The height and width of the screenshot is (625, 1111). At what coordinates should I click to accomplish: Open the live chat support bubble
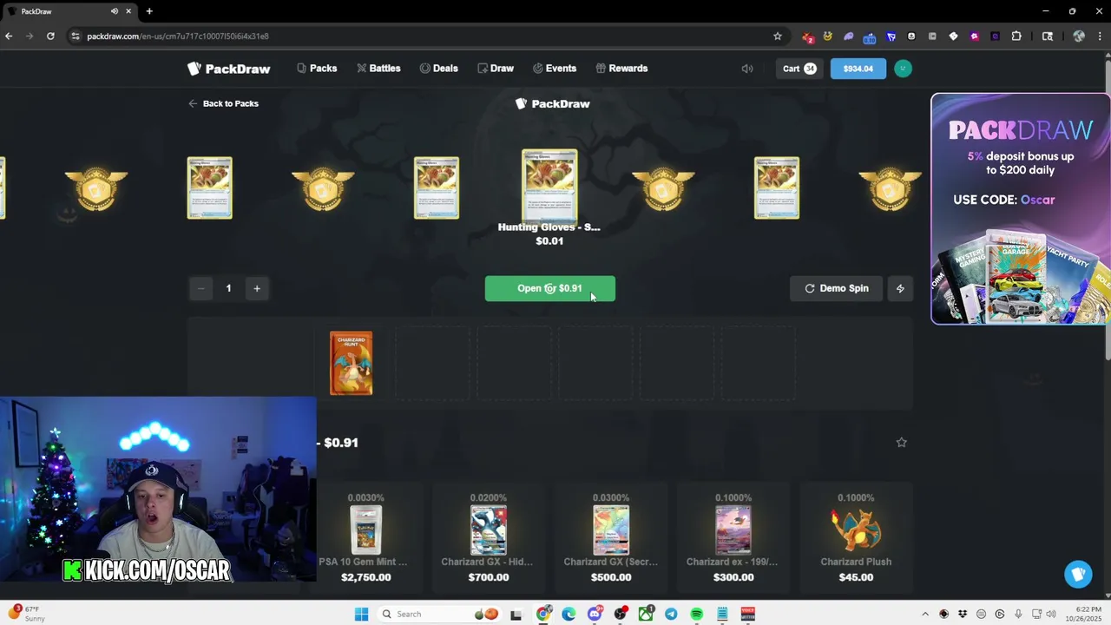[1078, 574]
